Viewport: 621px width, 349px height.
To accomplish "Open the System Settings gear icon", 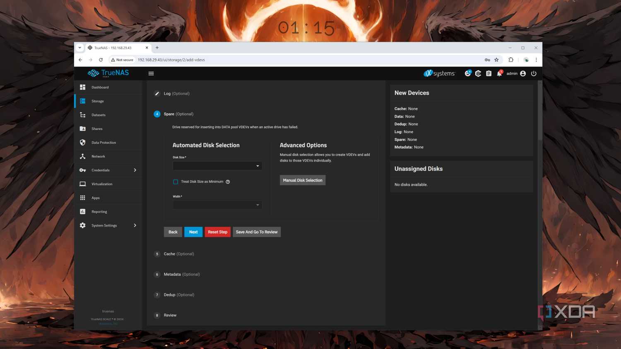I will click(x=82, y=225).
